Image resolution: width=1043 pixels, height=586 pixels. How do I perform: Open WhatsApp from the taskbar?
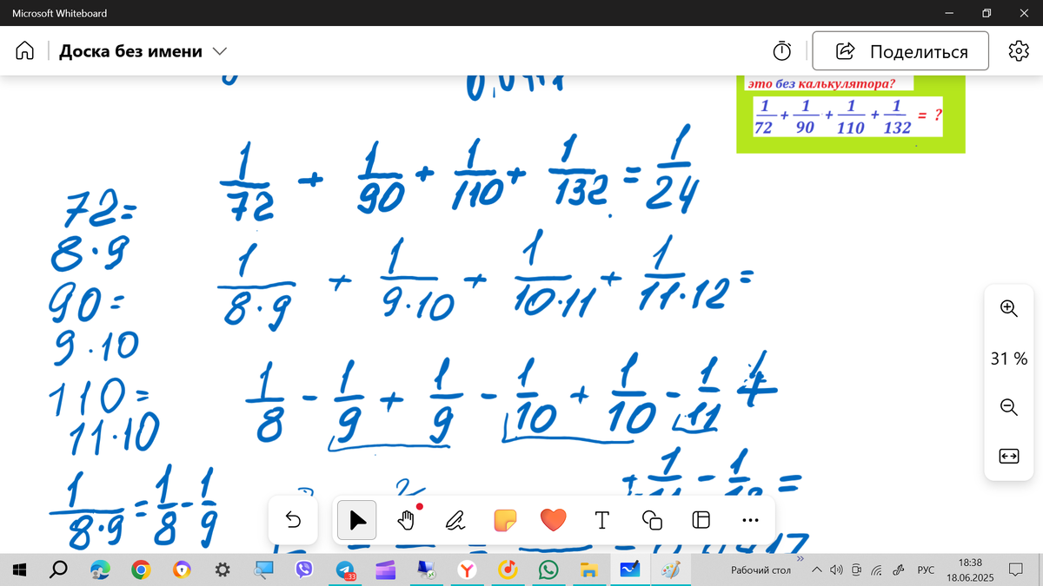tap(548, 570)
